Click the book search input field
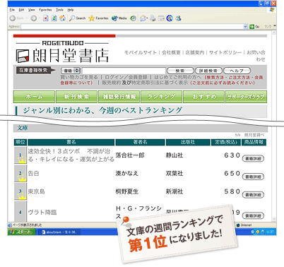This screenshot has height=267, width=284. tap(124, 71)
